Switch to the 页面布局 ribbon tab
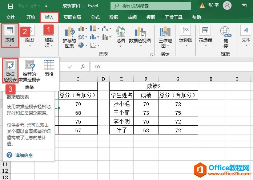 pos(72,17)
